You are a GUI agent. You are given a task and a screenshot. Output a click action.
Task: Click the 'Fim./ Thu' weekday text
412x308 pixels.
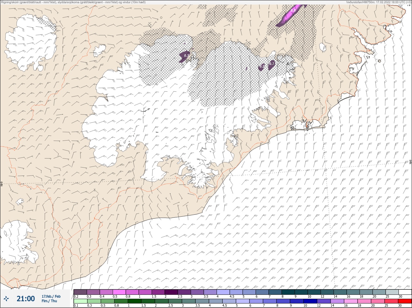[49, 301]
